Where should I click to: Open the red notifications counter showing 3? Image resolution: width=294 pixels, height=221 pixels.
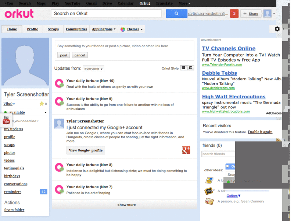[x=234, y=14]
